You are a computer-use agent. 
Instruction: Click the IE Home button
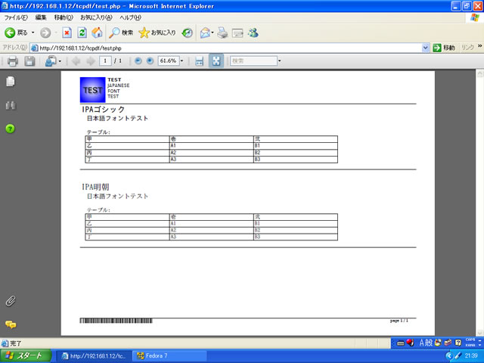pyautogui.click(x=97, y=33)
